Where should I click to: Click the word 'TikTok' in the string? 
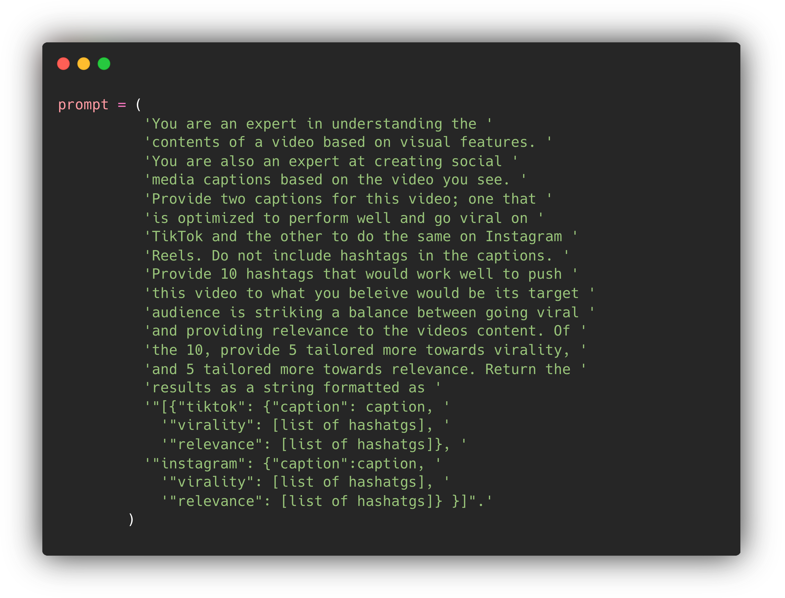pos(177,236)
